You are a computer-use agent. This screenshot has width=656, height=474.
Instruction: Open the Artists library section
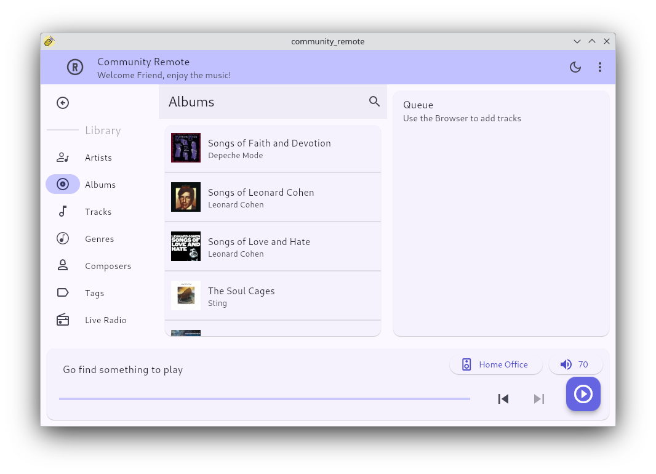(100, 158)
